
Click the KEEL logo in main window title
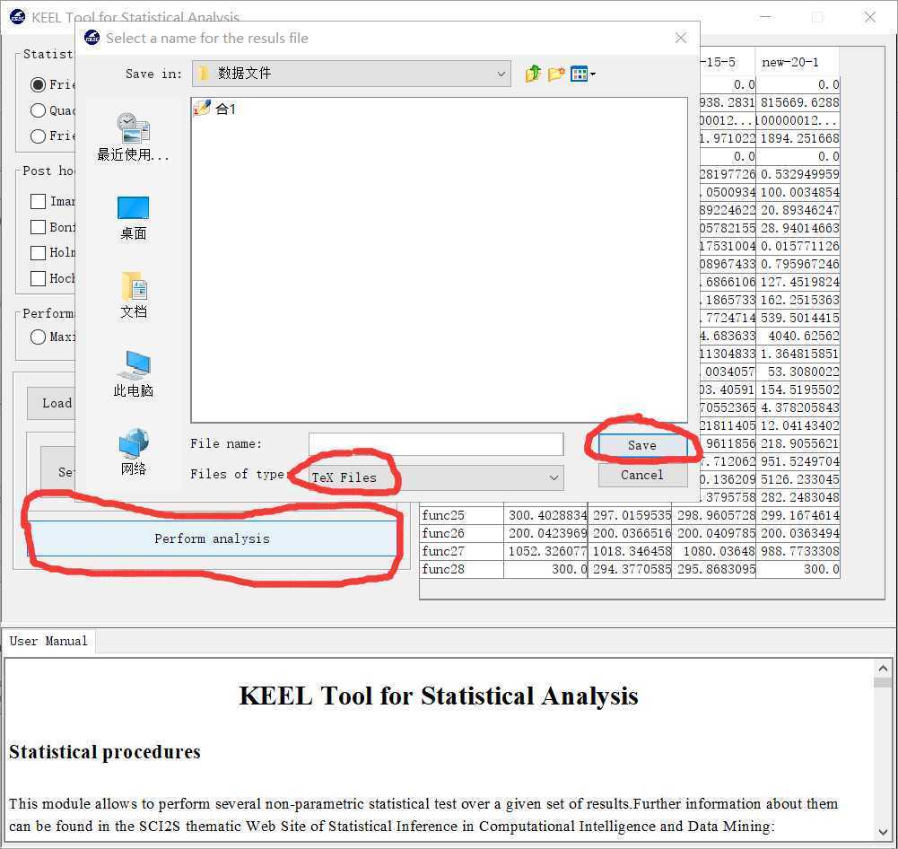click(18, 17)
